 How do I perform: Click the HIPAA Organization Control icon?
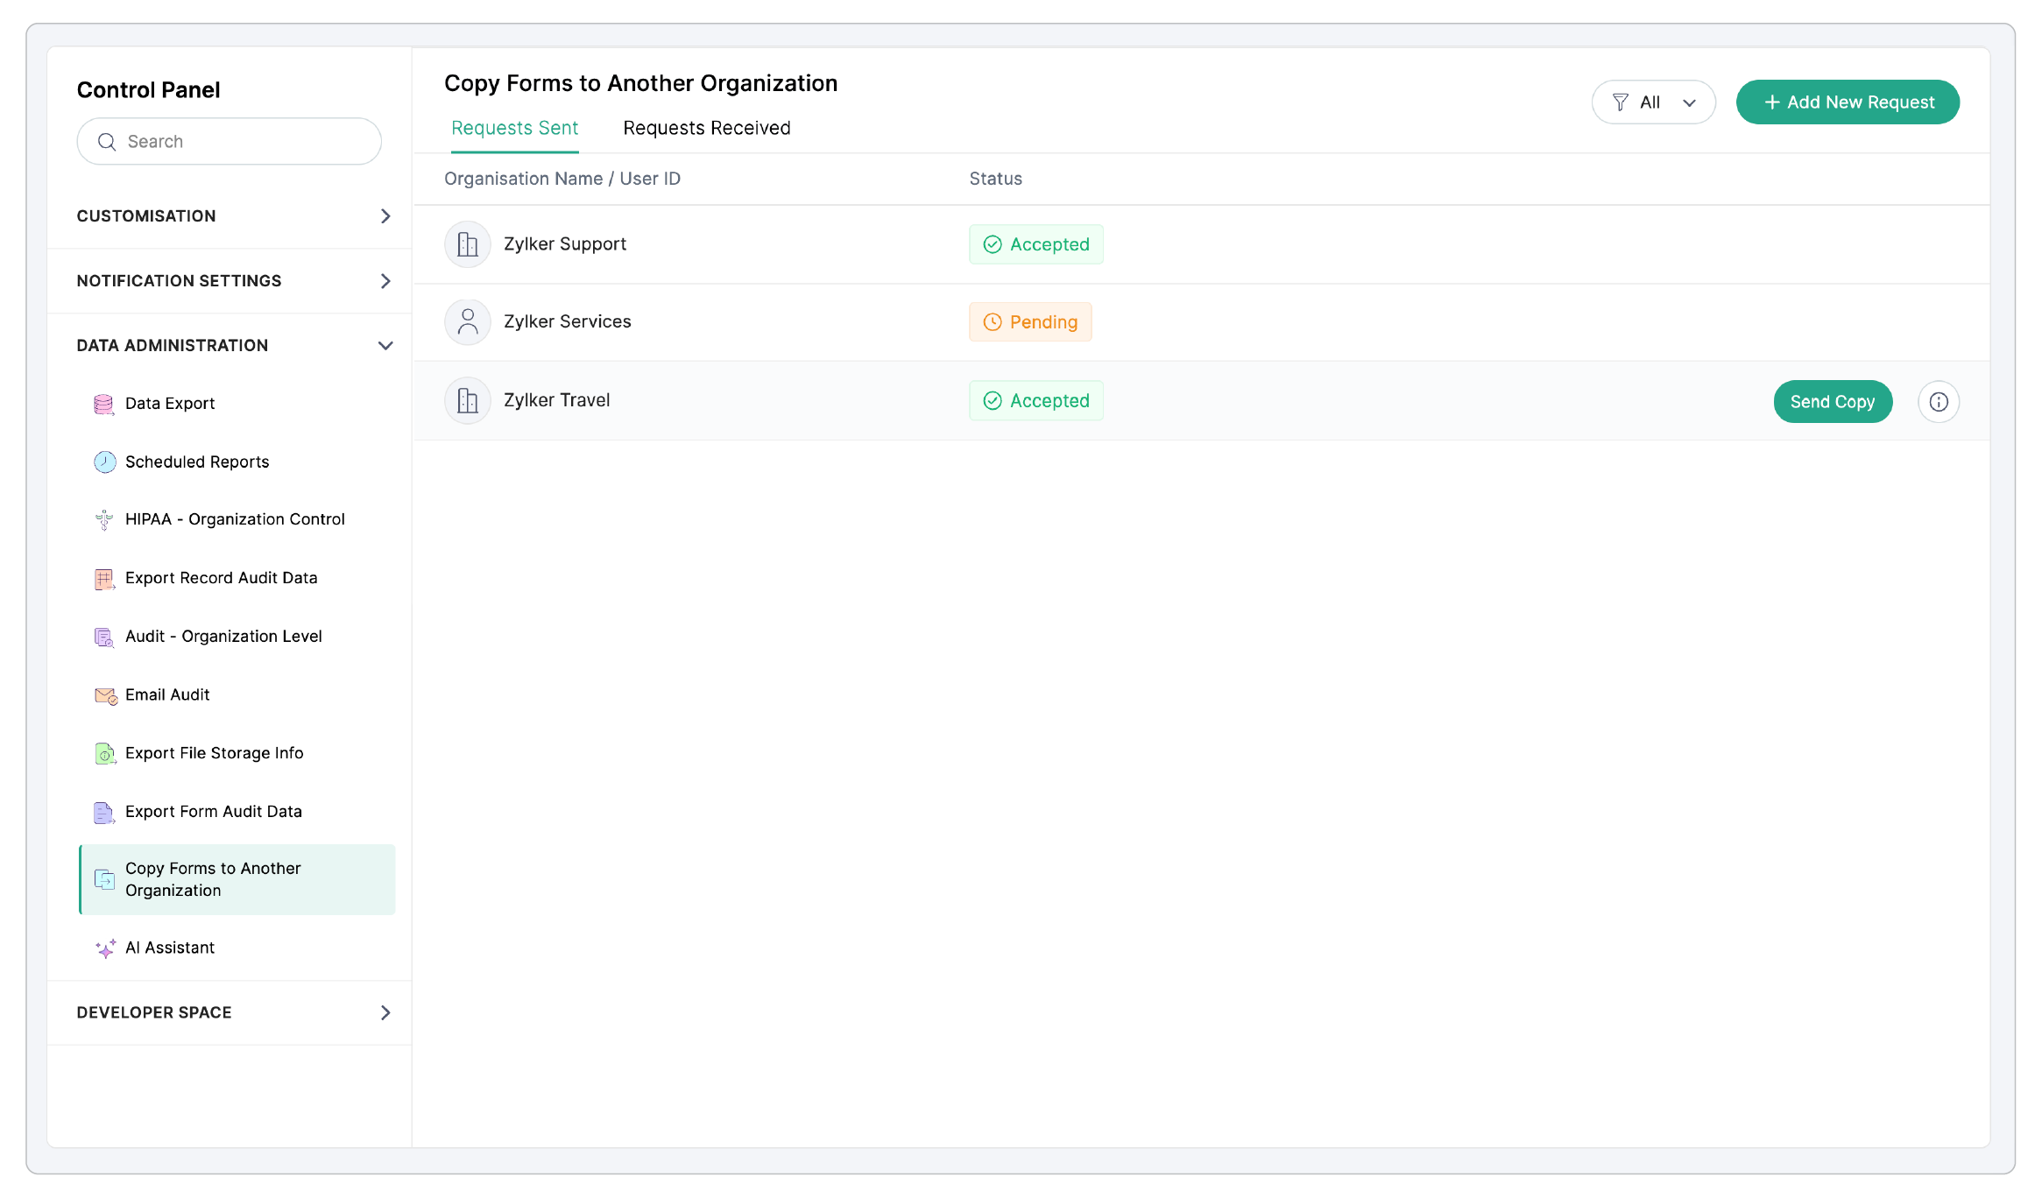click(x=104, y=519)
